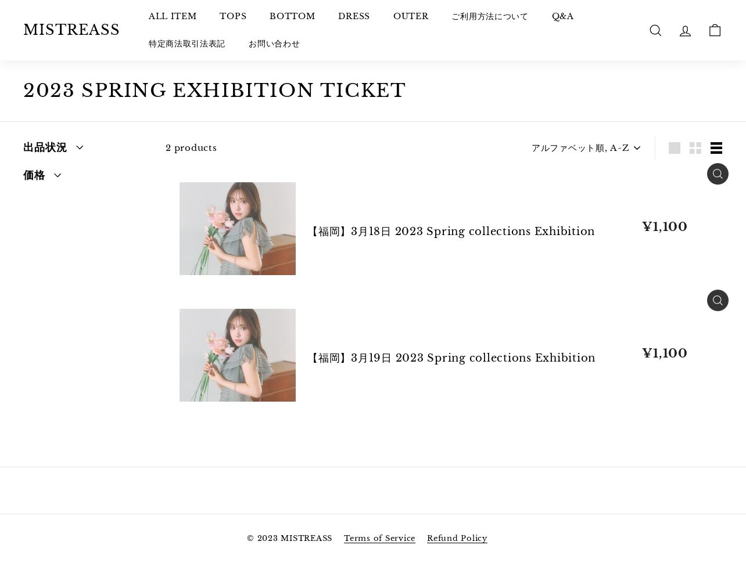This screenshot has width=746, height=563.
Task: Select the OUTER menu item
Action: 411,16
